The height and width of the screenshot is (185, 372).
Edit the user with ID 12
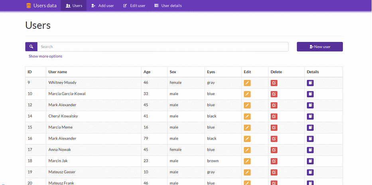[247, 105]
